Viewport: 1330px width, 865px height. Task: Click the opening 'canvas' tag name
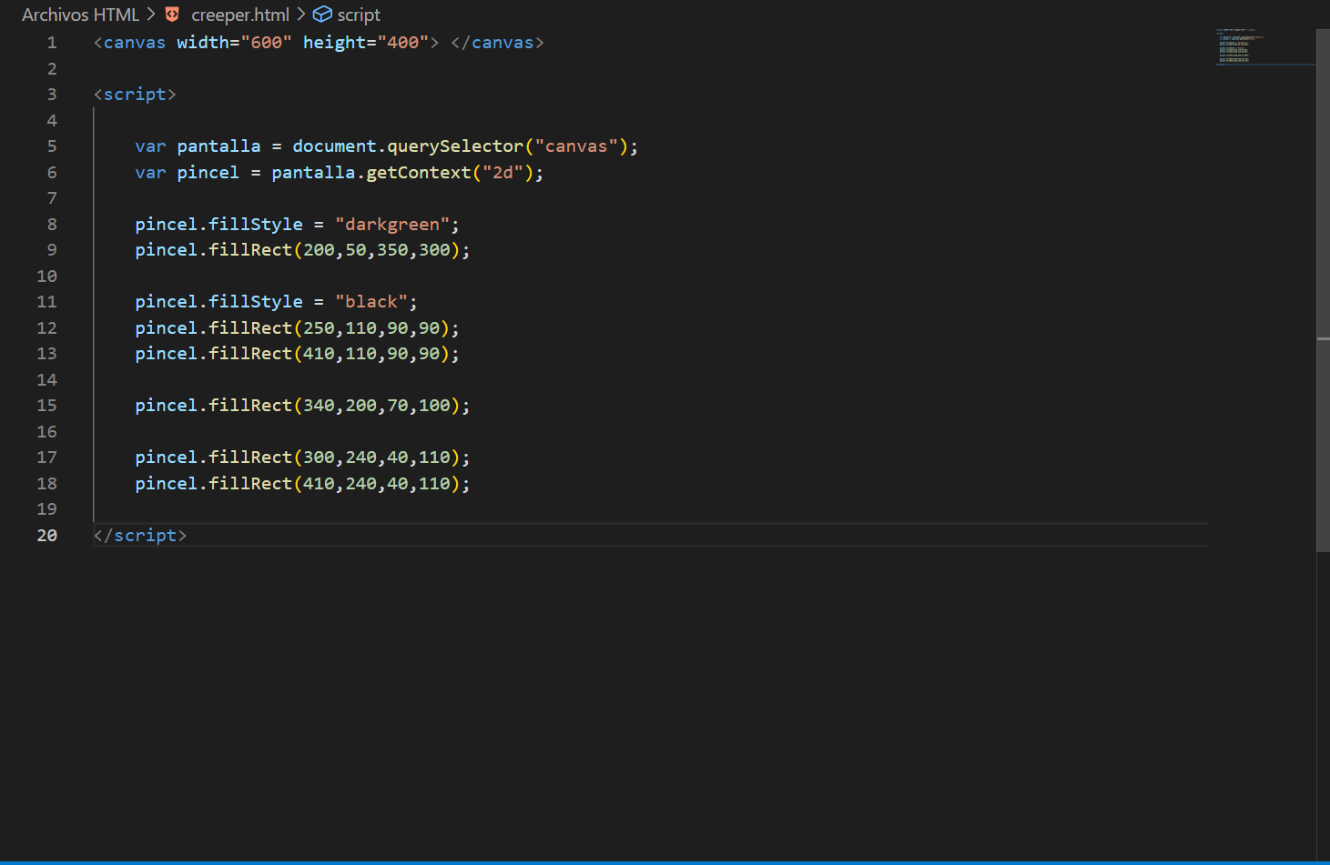[135, 43]
